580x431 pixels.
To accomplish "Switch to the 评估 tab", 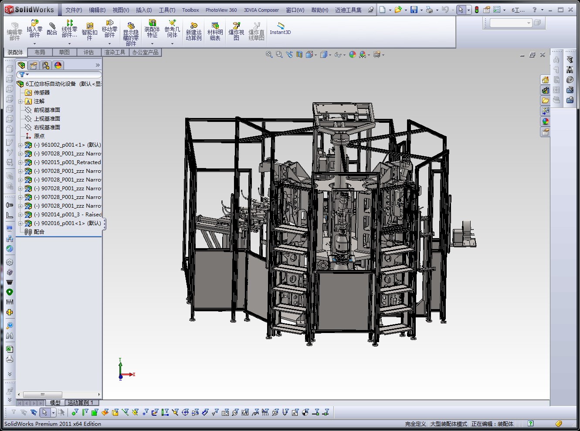I will (88, 52).
